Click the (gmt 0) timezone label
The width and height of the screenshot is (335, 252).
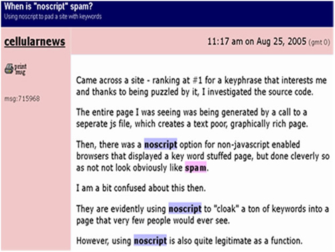pyautogui.click(x=319, y=42)
